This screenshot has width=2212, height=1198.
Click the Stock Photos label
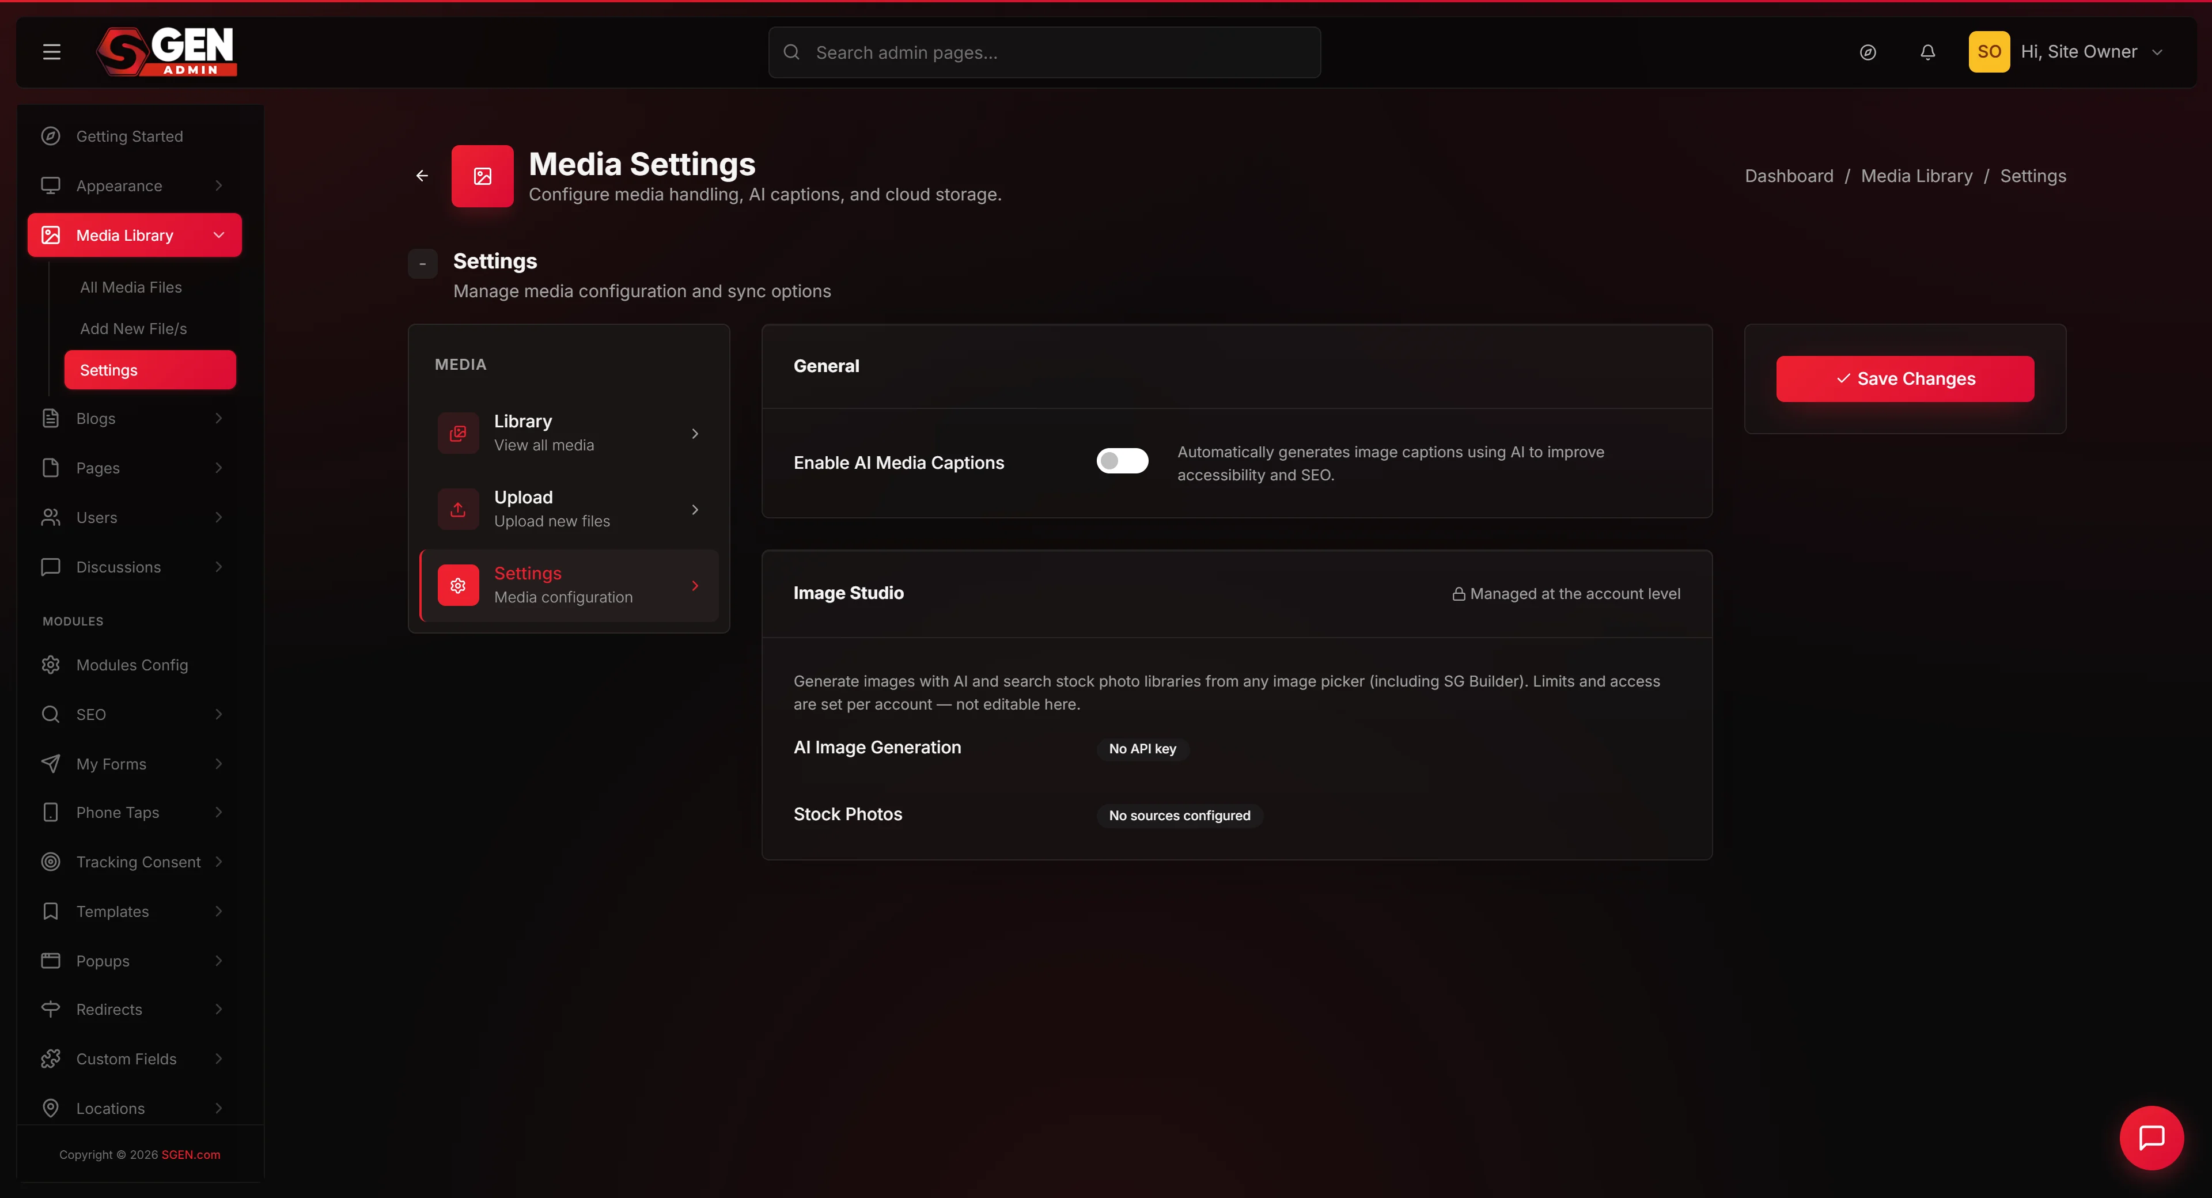pos(847,814)
